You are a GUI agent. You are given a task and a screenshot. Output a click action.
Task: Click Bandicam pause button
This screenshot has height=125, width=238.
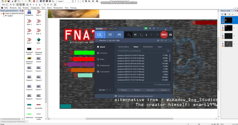(157, 35)
